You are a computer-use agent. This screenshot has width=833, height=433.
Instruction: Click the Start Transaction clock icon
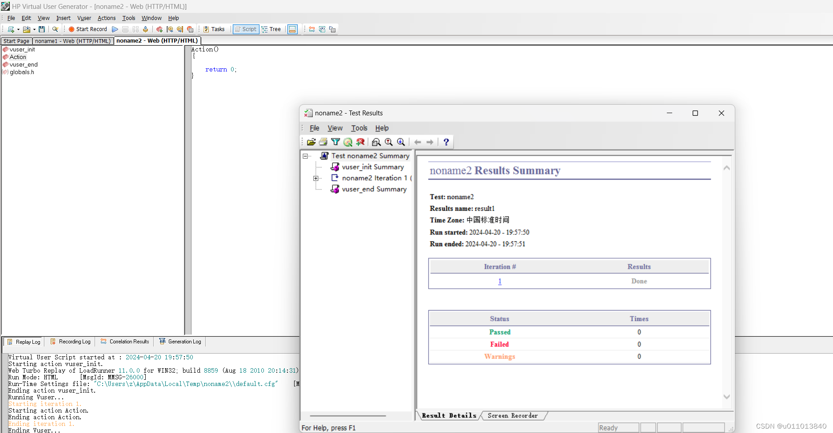click(x=170, y=29)
